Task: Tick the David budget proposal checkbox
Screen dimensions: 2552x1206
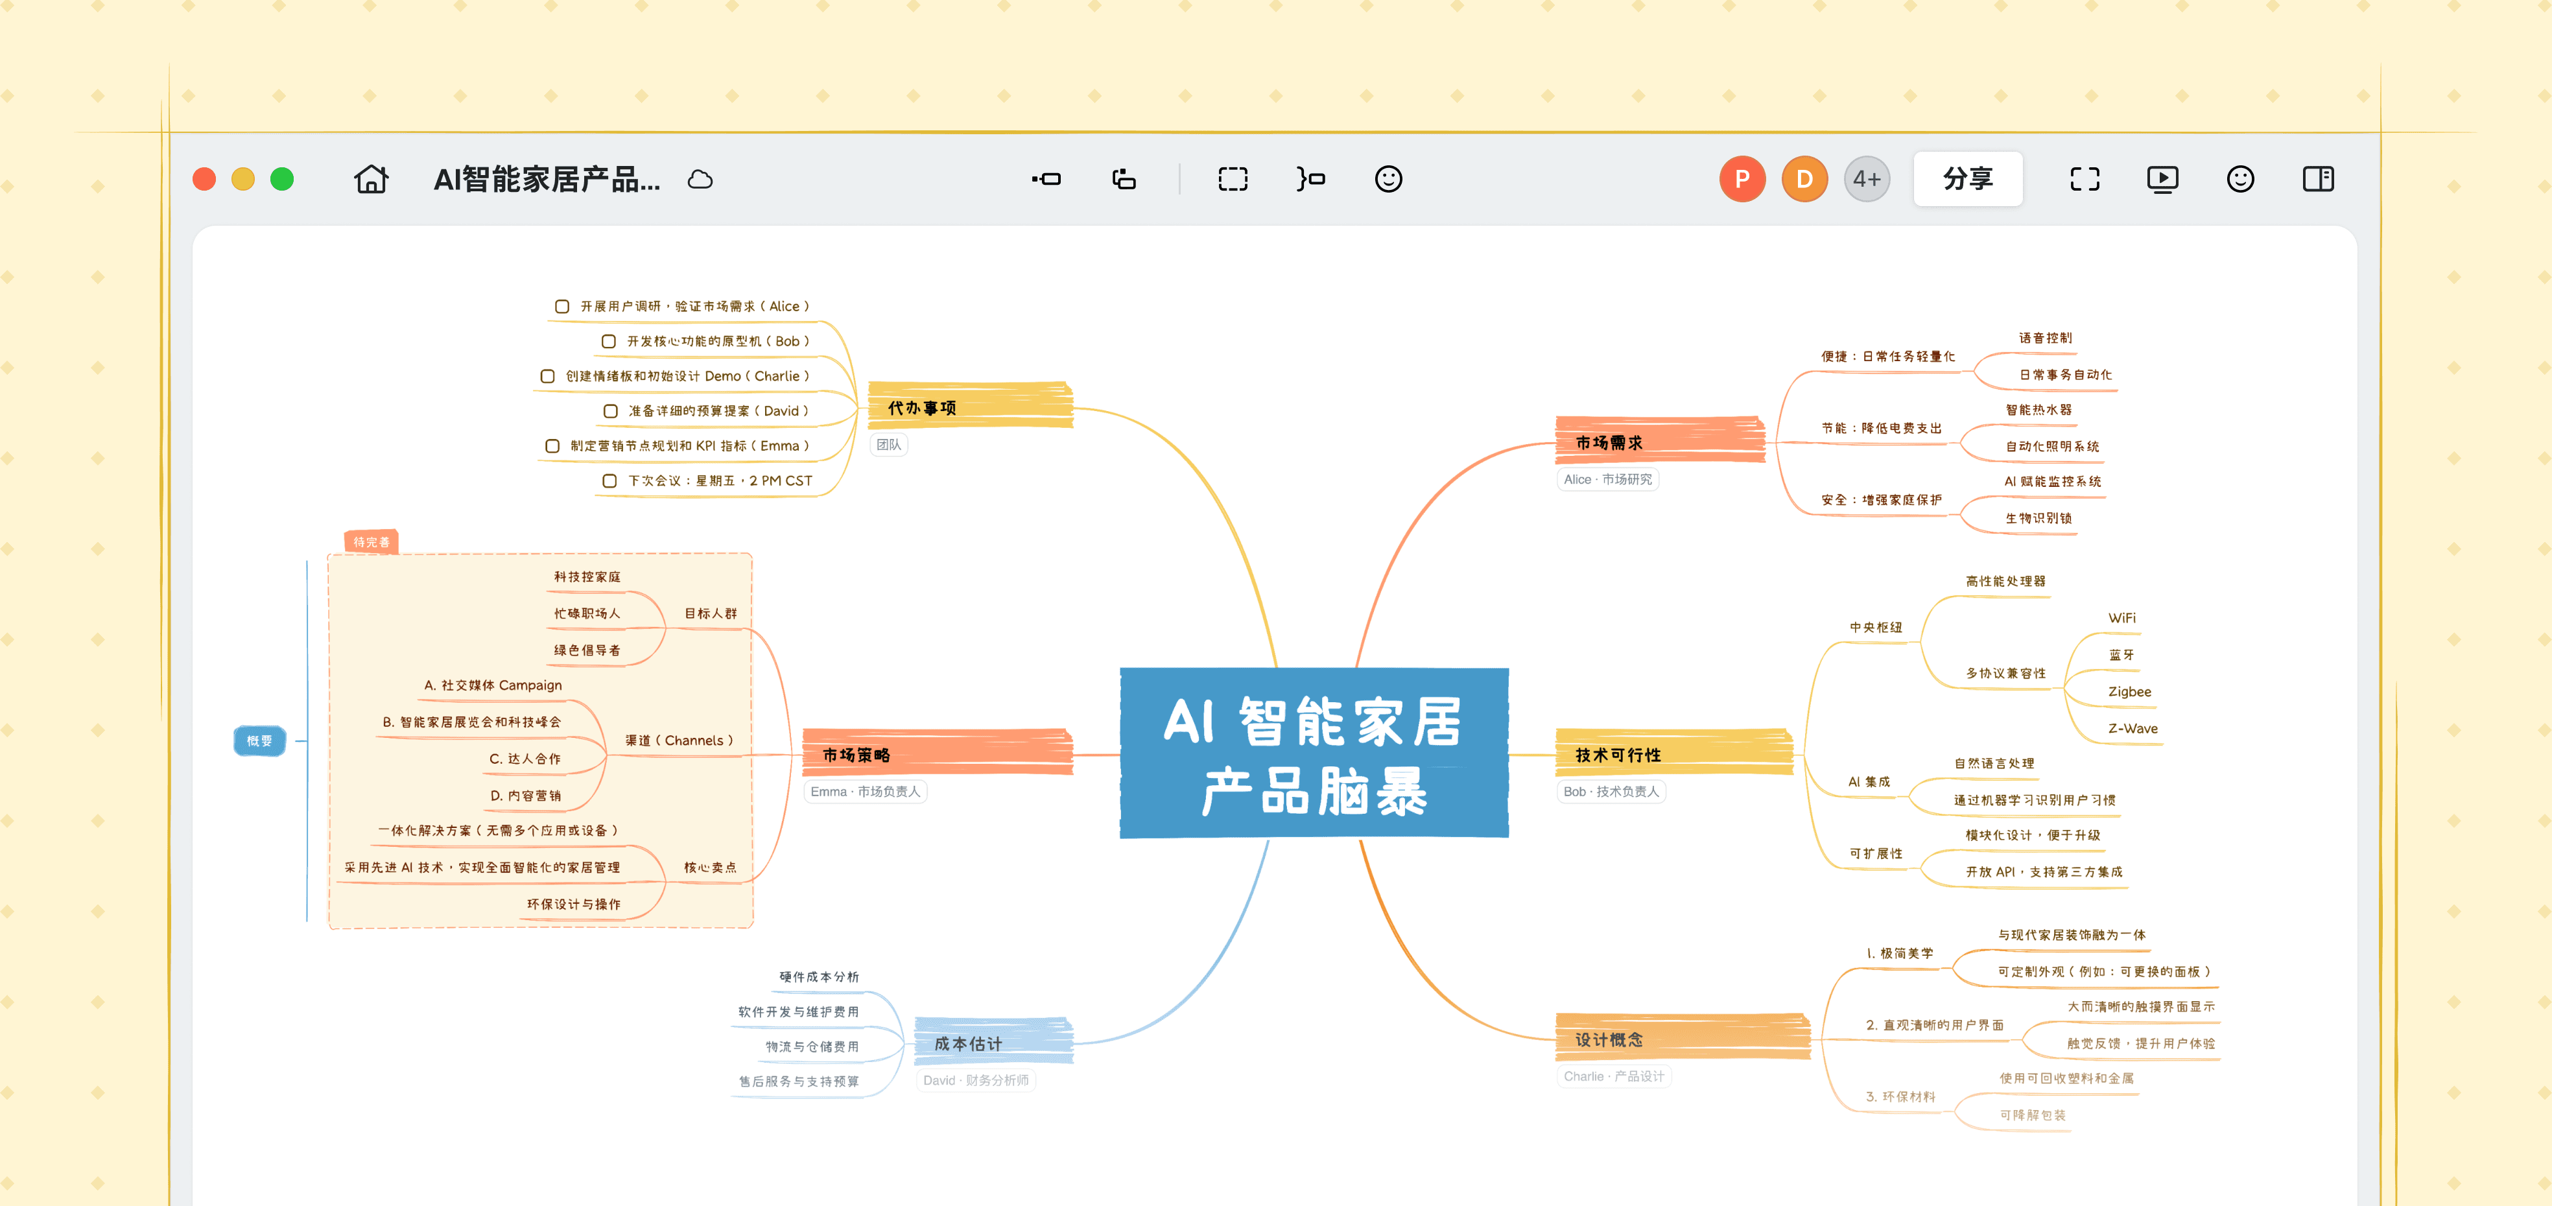Action: pos(610,411)
